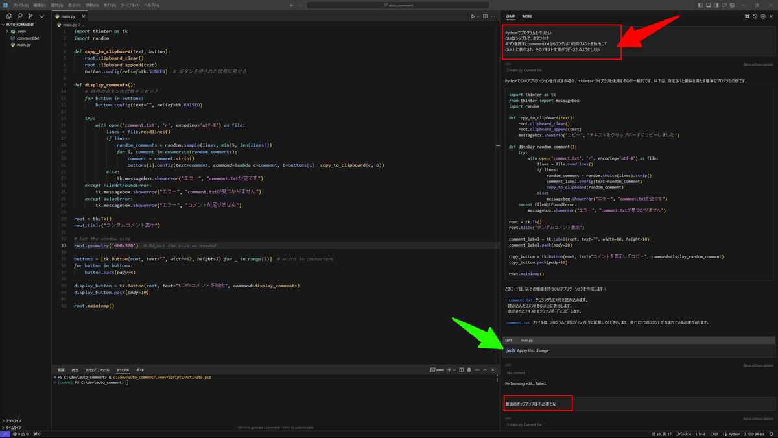Select the pwsh terminal profile
778x438 pixels.
click(x=438, y=370)
